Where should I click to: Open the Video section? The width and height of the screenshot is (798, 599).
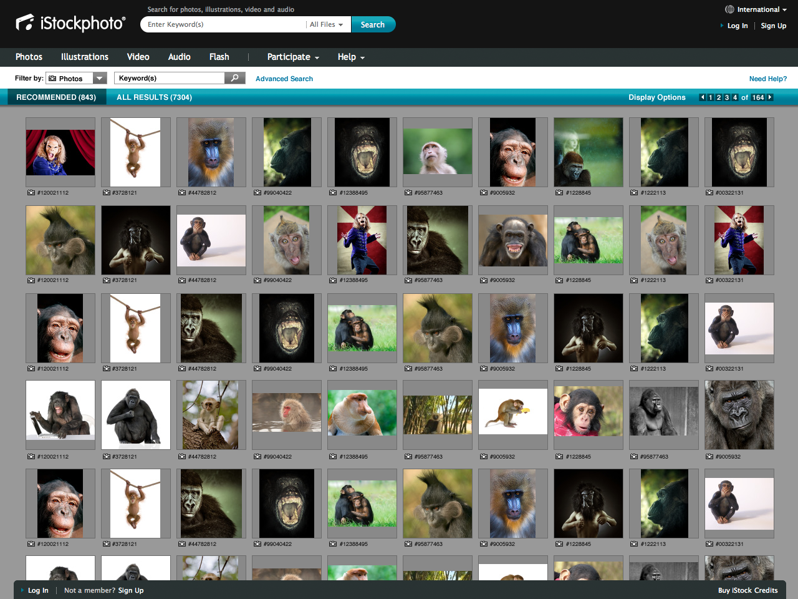pos(138,57)
